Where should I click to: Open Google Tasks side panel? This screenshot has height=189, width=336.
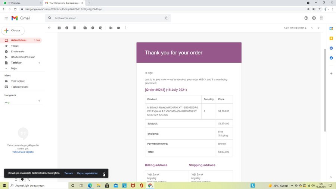(331, 48)
